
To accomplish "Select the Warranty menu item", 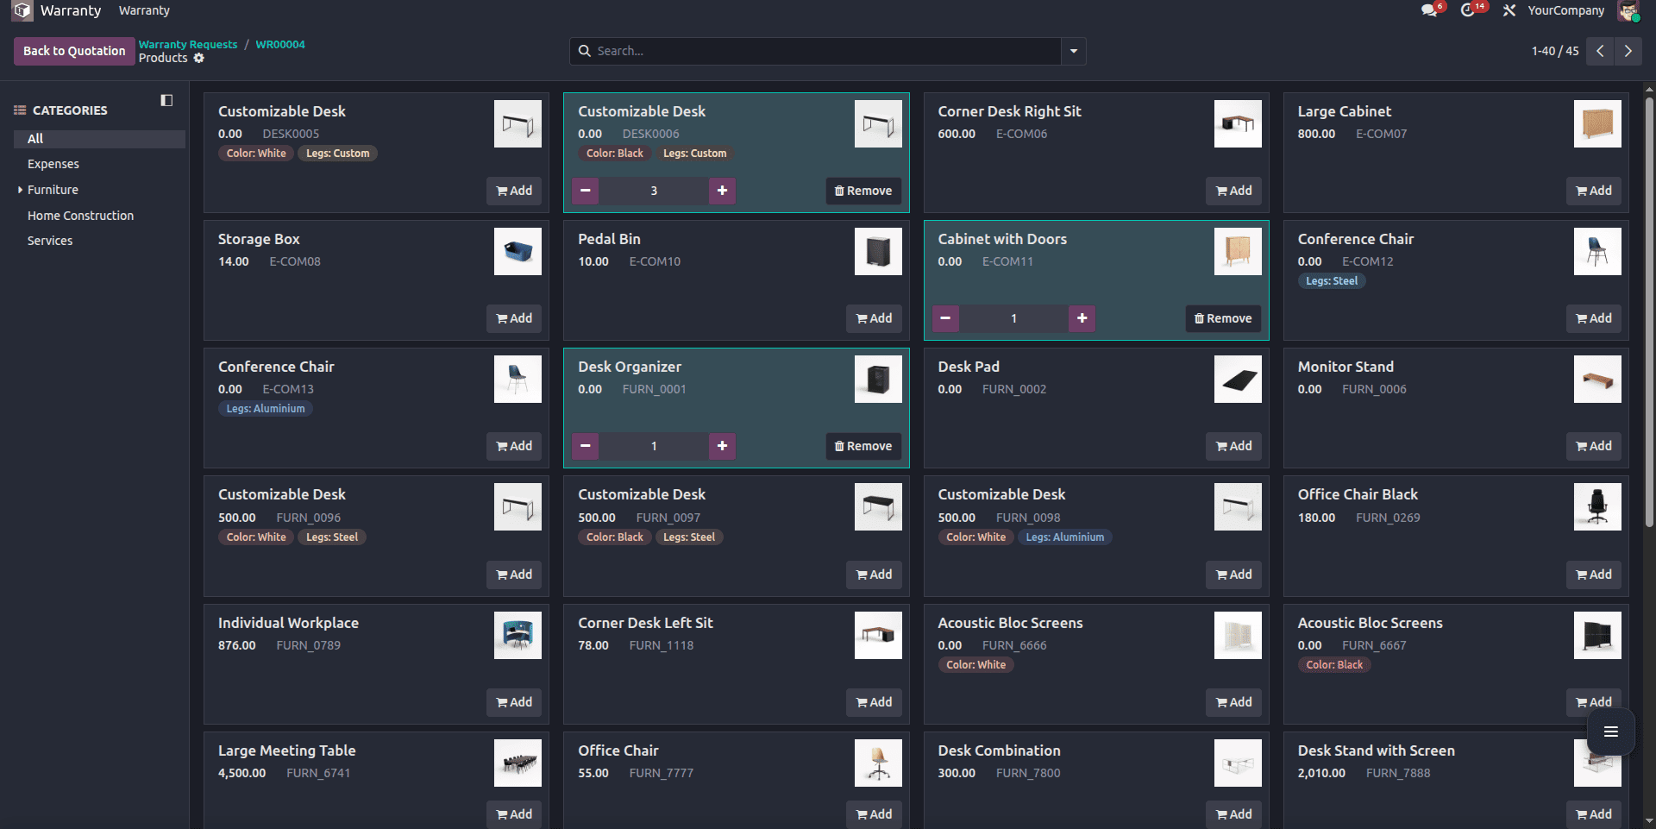I will tap(143, 10).
